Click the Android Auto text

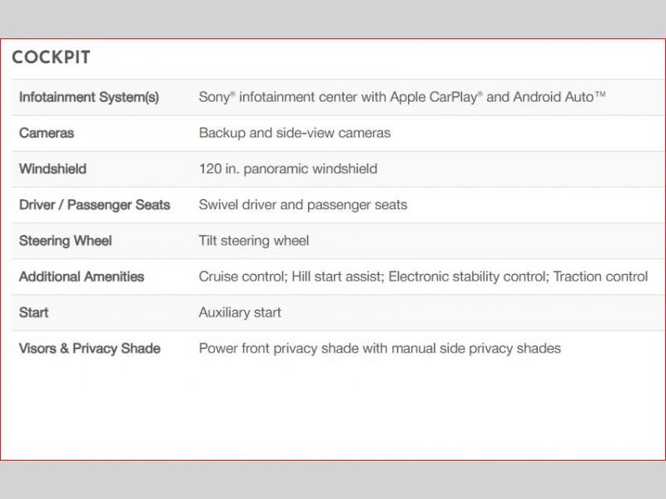(559, 97)
